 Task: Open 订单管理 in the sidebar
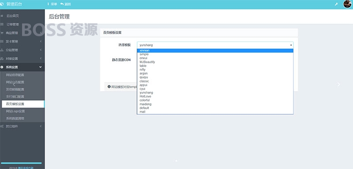point(12,24)
